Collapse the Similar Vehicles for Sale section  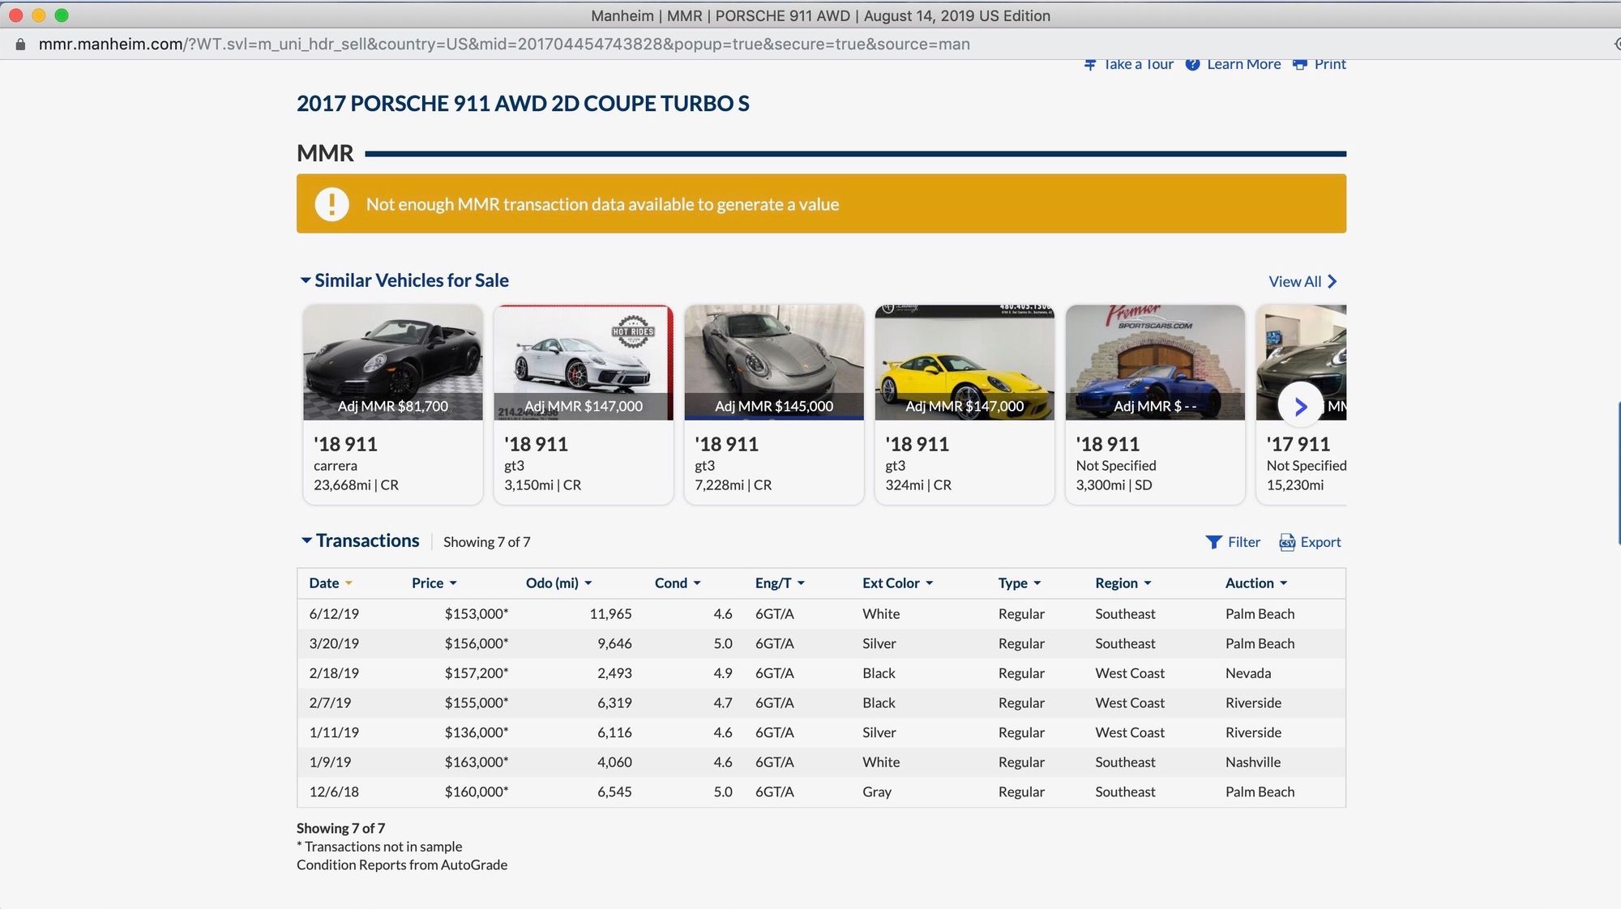[x=306, y=280]
